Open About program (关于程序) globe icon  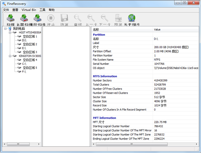click(x=132, y=18)
